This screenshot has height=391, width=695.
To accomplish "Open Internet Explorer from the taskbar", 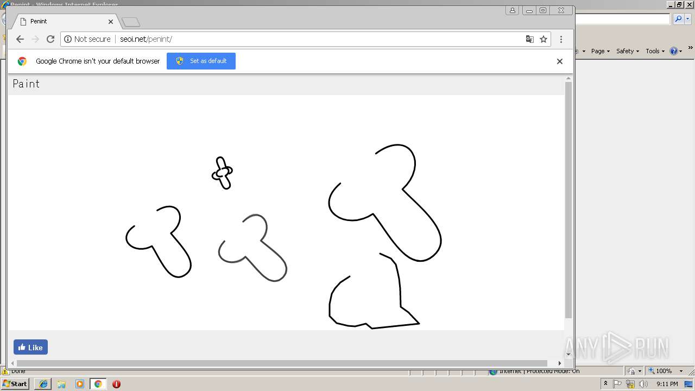I will point(43,384).
